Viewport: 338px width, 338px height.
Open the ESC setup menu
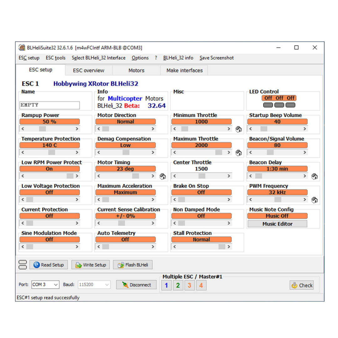pos(29,58)
